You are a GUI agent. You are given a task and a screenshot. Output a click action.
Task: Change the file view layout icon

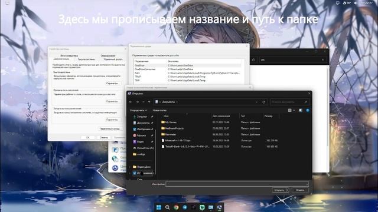tap(290, 110)
